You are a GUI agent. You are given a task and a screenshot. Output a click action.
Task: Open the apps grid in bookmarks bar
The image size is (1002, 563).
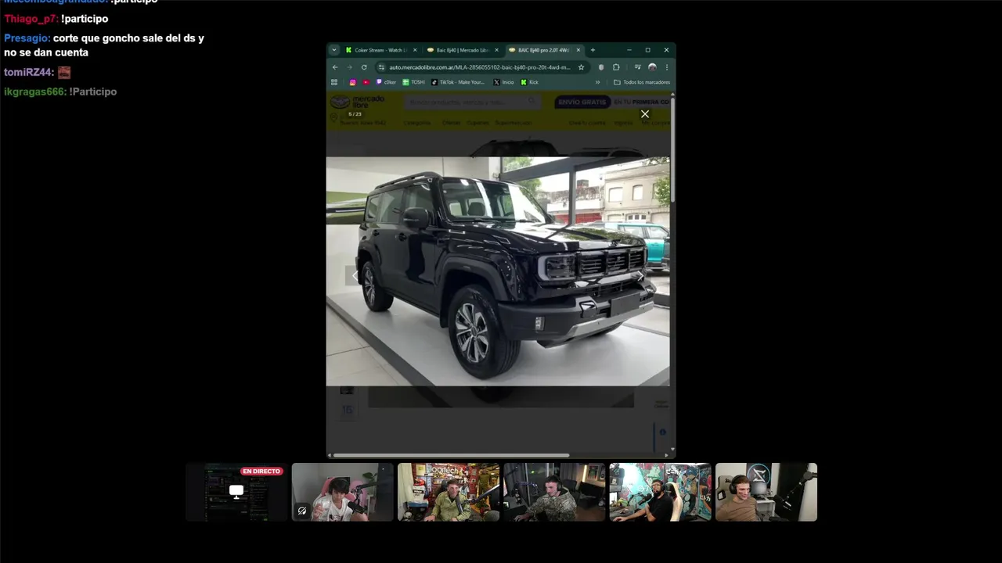coord(334,82)
